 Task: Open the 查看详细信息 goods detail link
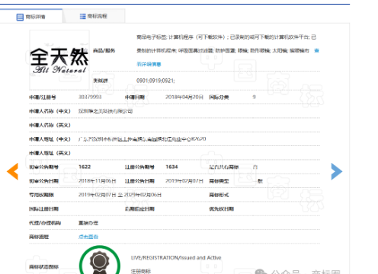(x=149, y=64)
